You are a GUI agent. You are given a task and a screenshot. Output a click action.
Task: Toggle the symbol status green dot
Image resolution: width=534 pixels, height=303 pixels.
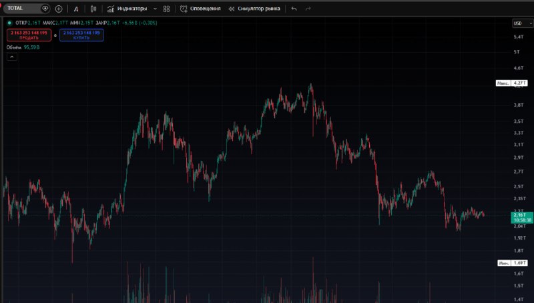[x=9, y=23]
